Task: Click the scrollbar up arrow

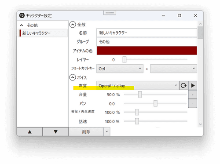Action: pos(201,24)
